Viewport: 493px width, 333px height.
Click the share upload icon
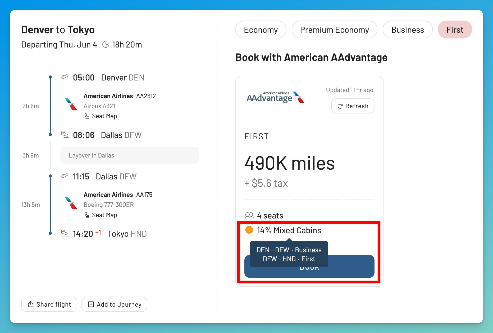[31, 304]
